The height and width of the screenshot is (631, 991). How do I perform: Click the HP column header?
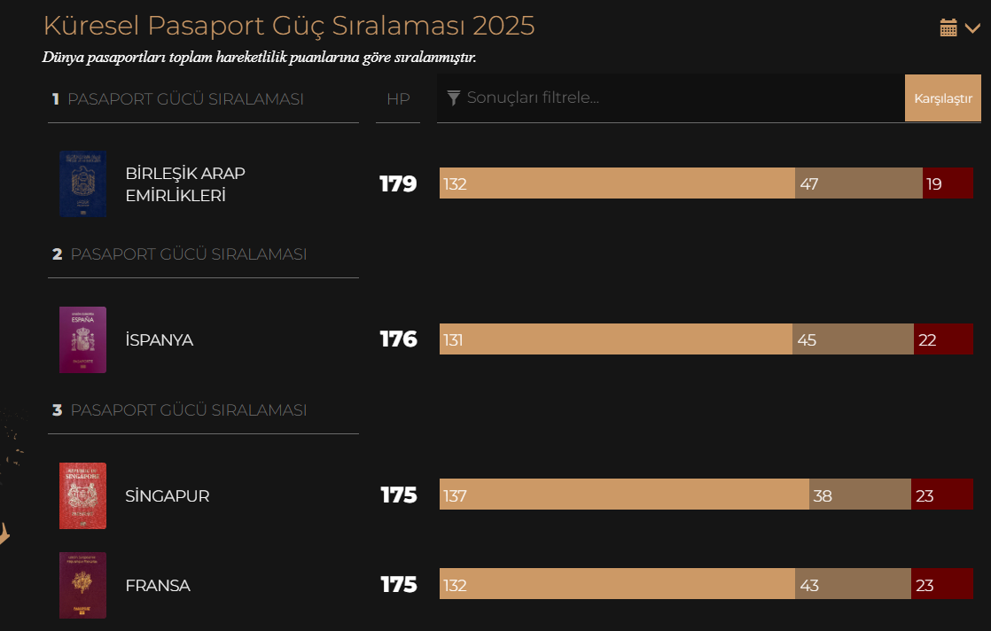(398, 99)
